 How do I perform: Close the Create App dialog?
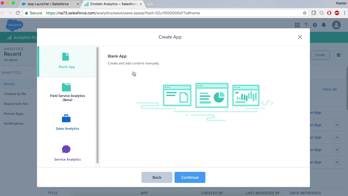tap(300, 37)
